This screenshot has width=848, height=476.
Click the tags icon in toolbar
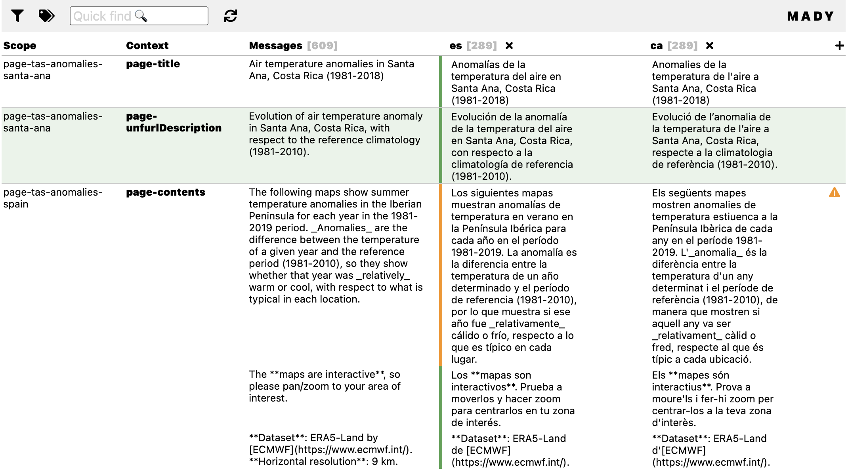coord(46,16)
